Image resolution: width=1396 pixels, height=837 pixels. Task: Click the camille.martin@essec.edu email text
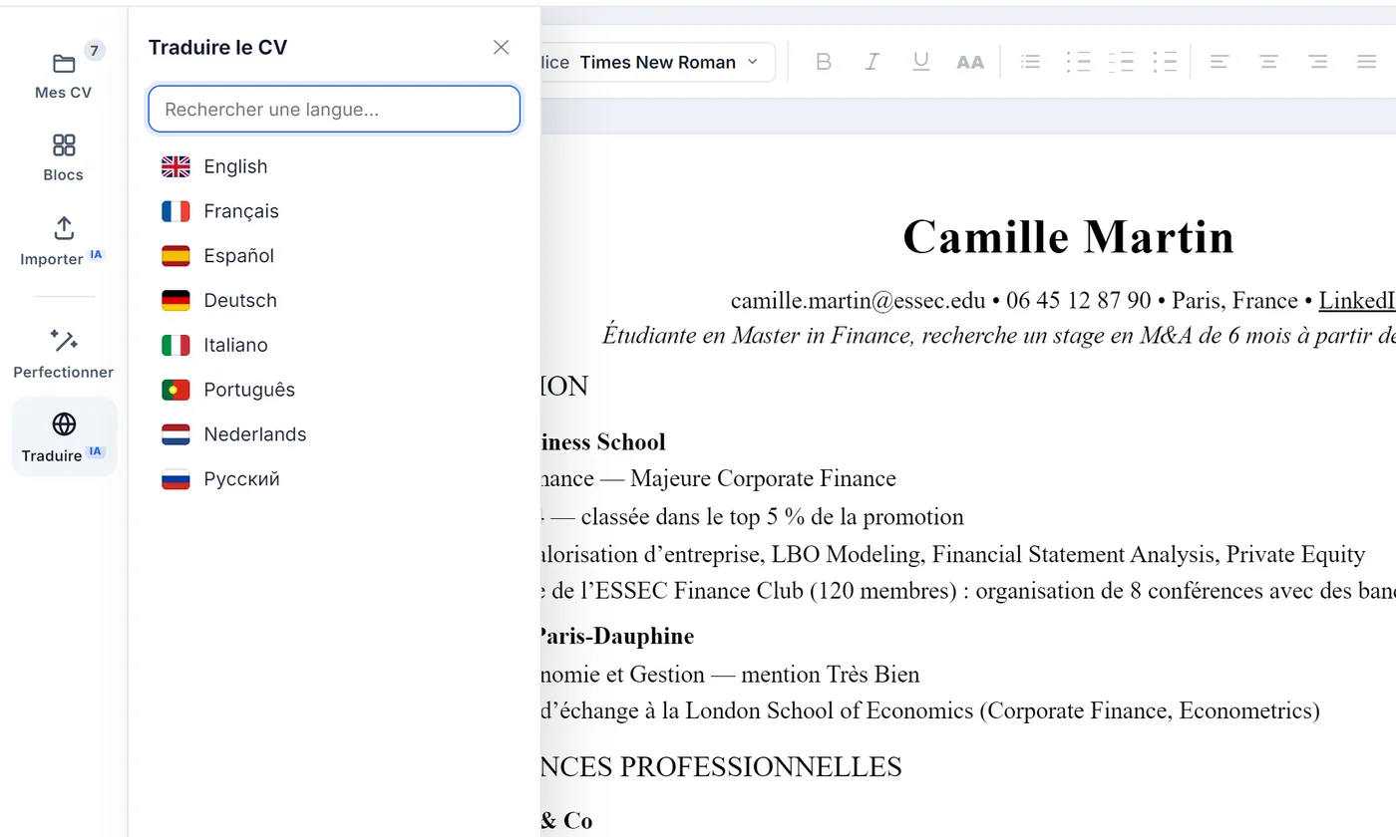pyautogui.click(x=858, y=300)
